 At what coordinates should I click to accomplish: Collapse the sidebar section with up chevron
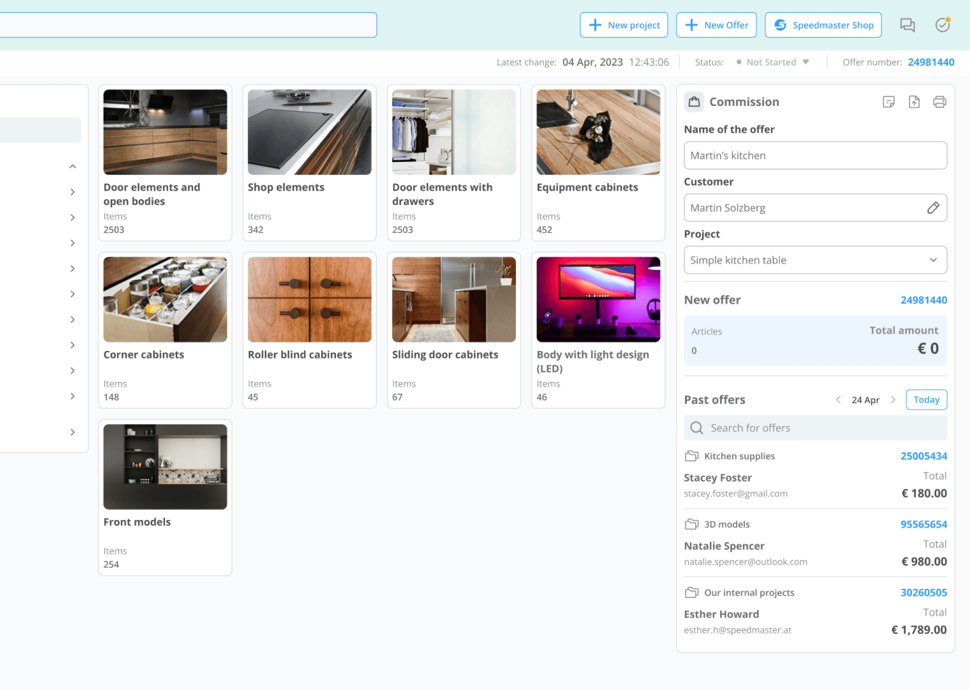click(x=72, y=167)
